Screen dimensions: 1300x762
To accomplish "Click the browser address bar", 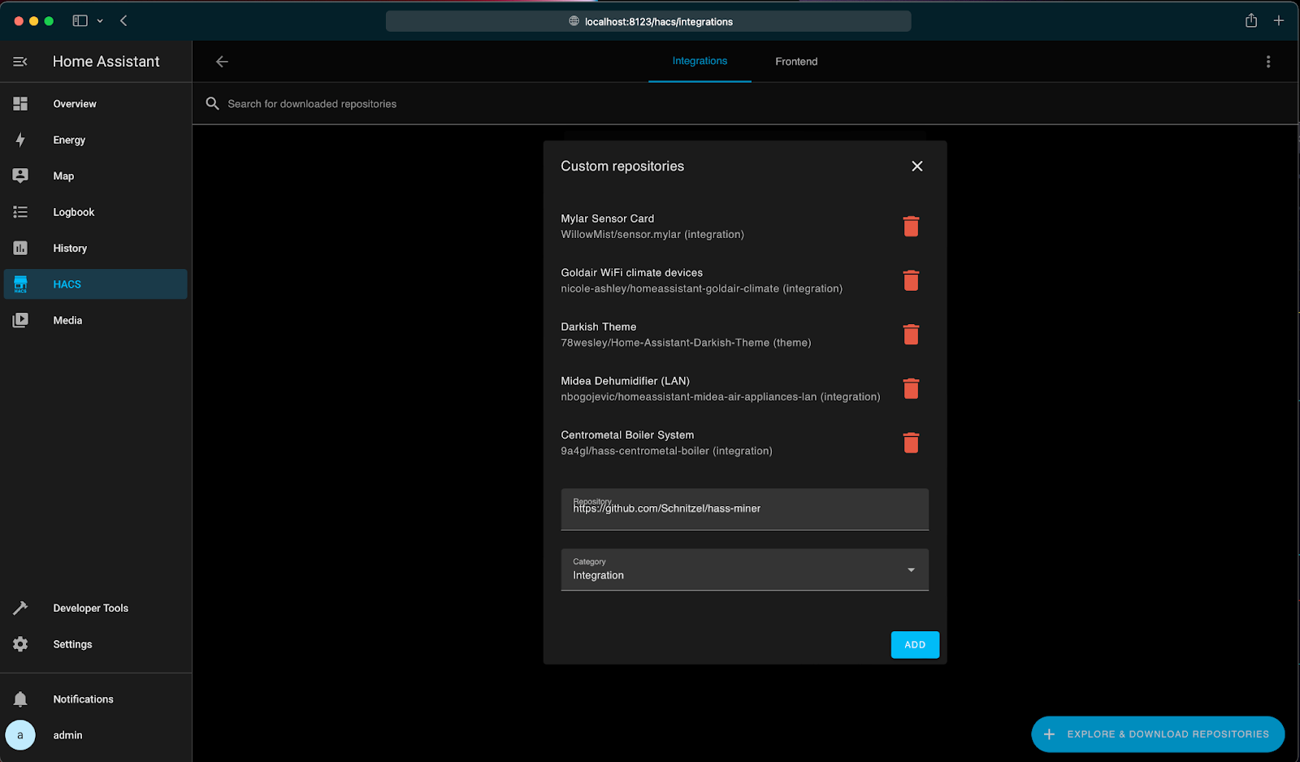I will click(648, 21).
